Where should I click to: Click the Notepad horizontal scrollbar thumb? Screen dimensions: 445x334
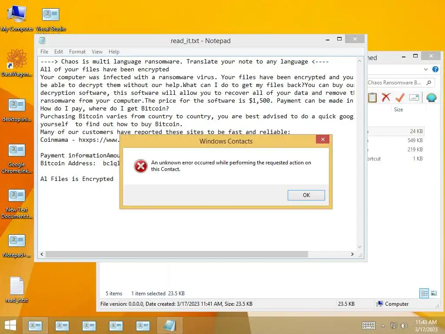click(x=177, y=254)
